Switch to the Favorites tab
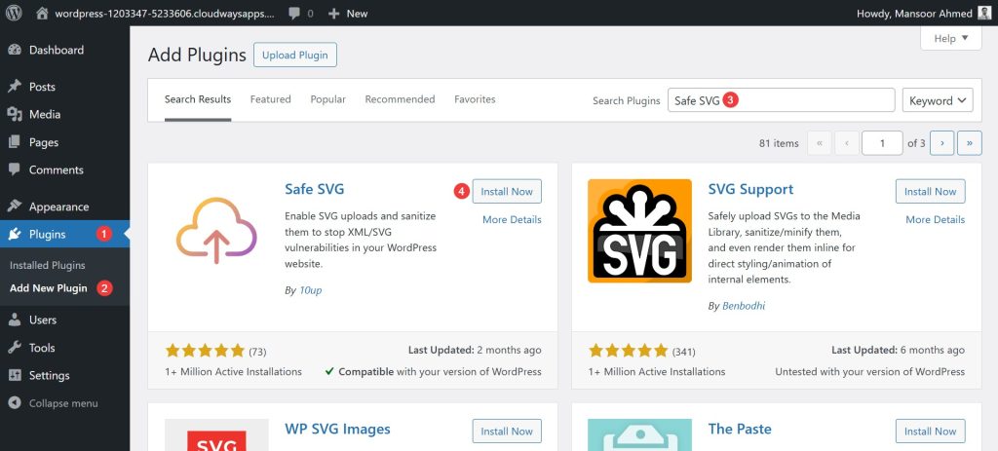The height and width of the screenshot is (451, 998). tap(475, 99)
